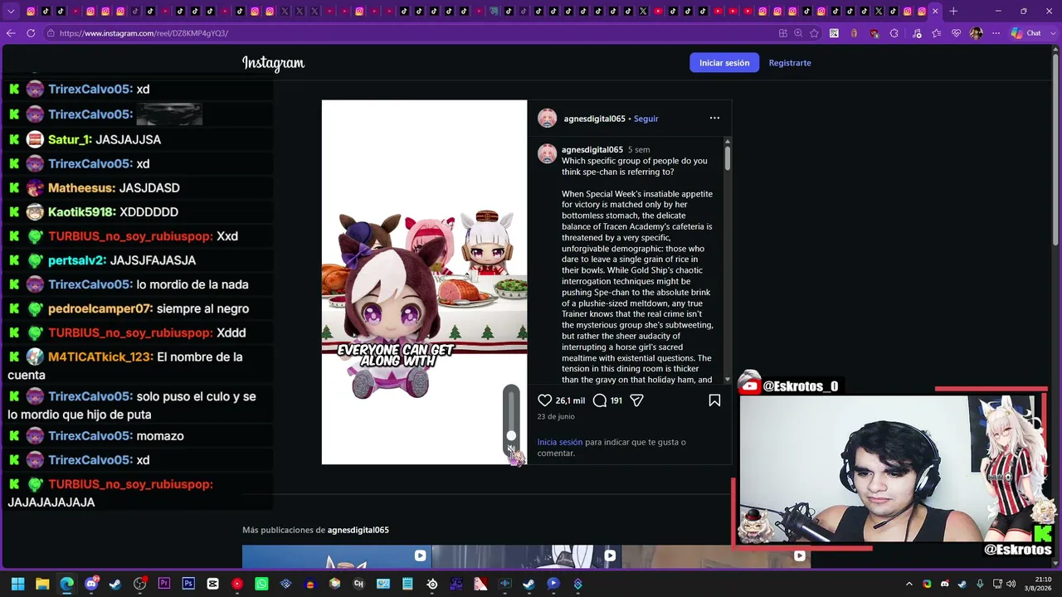Open the browser profile avatar

pos(977,33)
